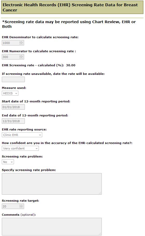The image size is (145, 236).
Task: Click the EHR Numerator up arrow
Action: pos(21,56)
